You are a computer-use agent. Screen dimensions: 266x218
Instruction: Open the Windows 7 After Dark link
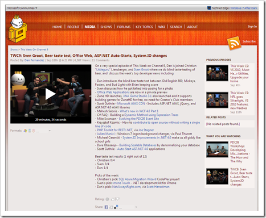pyautogui.click(x=244, y=8)
